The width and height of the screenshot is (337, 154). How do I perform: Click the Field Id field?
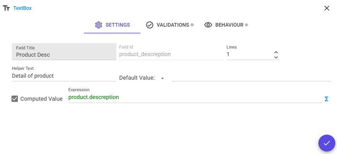pos(171,55)
